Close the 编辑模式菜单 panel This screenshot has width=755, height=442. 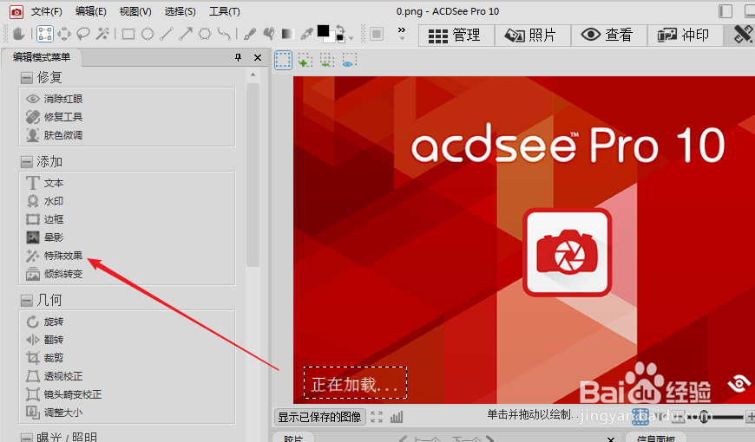tap(258, 58)
